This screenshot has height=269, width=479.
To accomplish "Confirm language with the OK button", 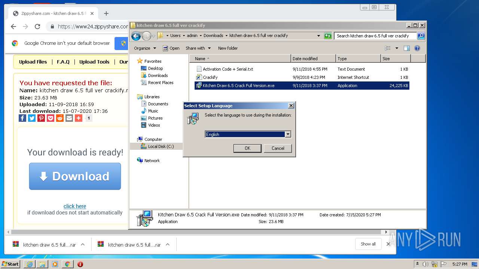I will (247, 148).
